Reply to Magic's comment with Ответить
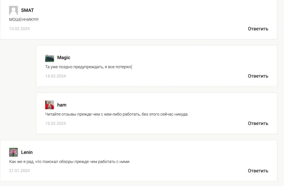The height and width of the screenshot is (186, 284). (x=258, y=76)
